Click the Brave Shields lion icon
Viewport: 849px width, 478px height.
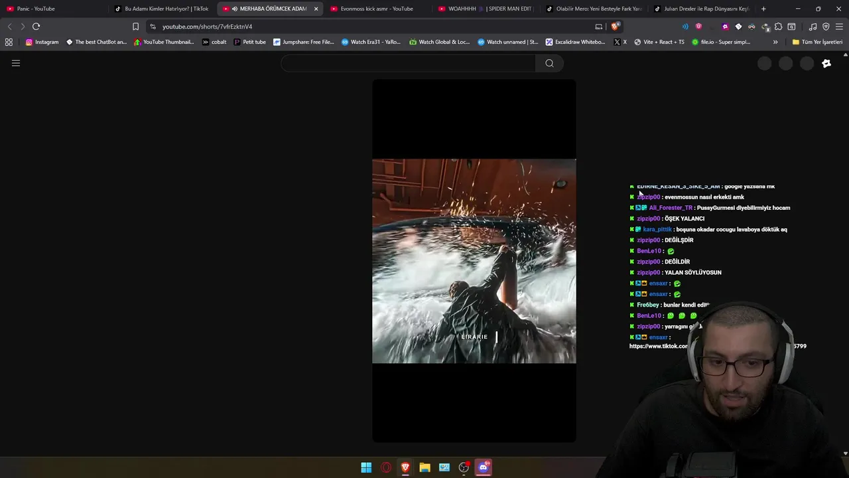[616, 27]
